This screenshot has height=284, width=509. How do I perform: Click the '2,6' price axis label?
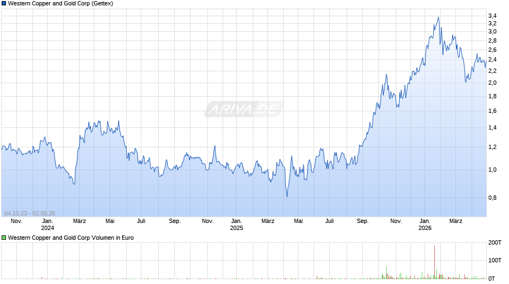tap(492, 50)
